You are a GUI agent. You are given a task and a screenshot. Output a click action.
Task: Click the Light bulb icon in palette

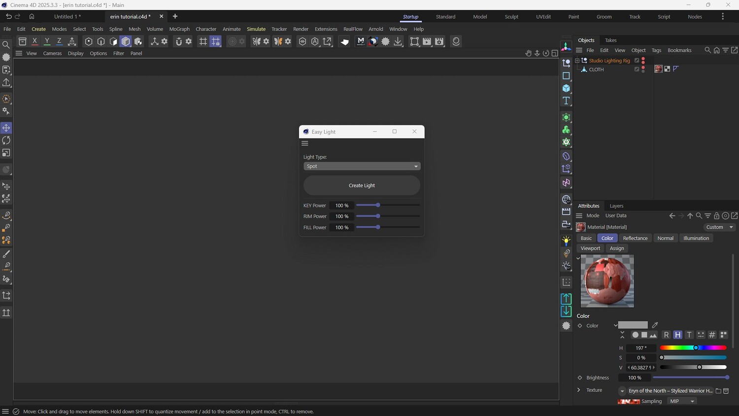pyautogui.click(x=567, y=241)
